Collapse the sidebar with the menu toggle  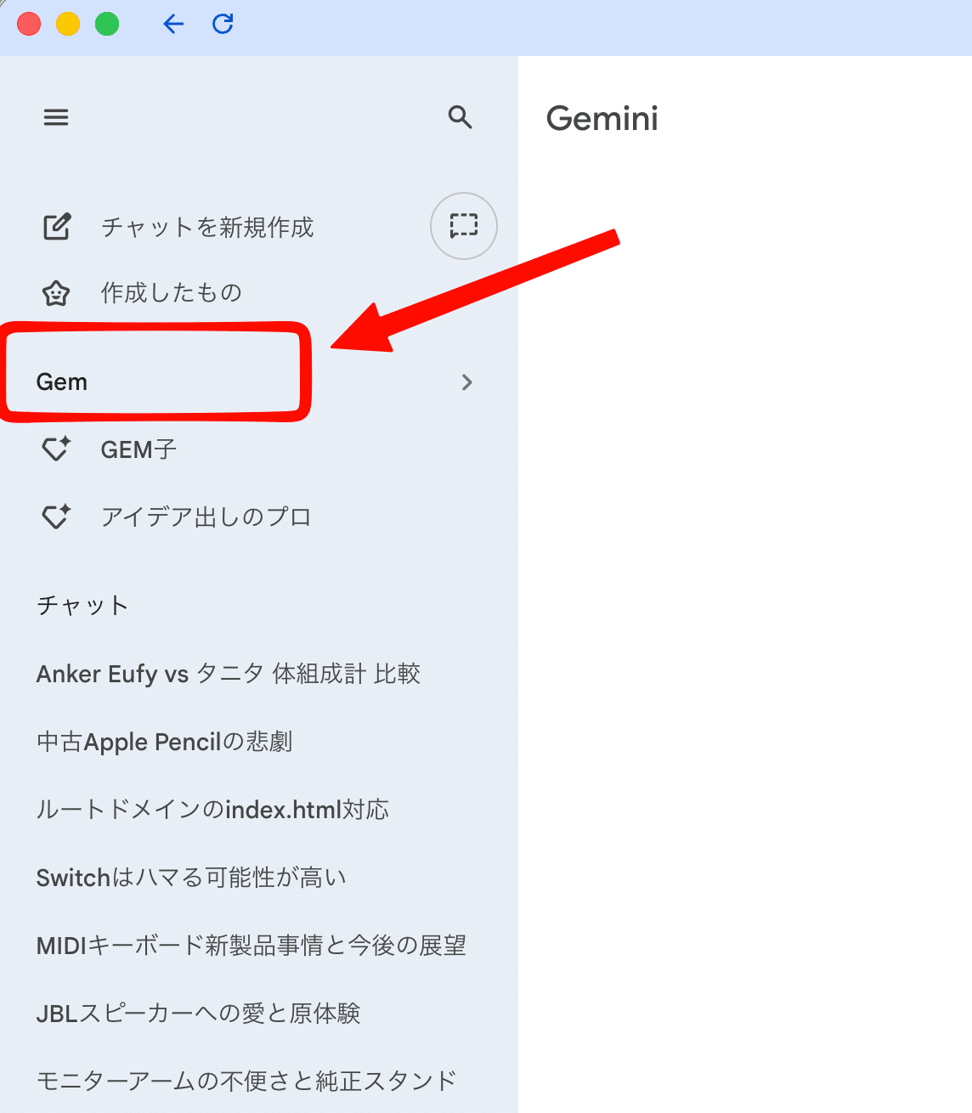pos(55,117)
